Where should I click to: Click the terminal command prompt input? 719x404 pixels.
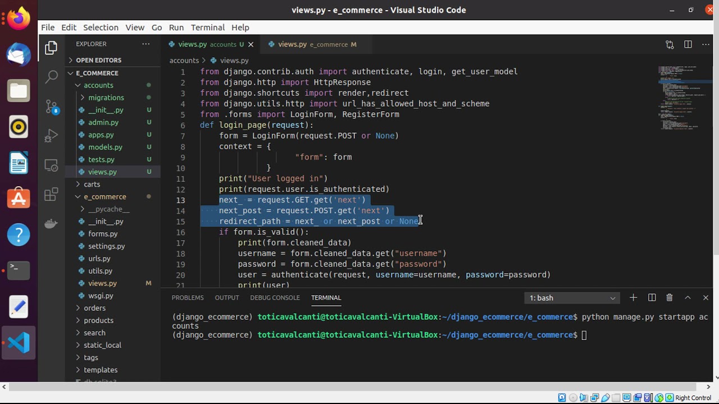[x=584, y=335]
